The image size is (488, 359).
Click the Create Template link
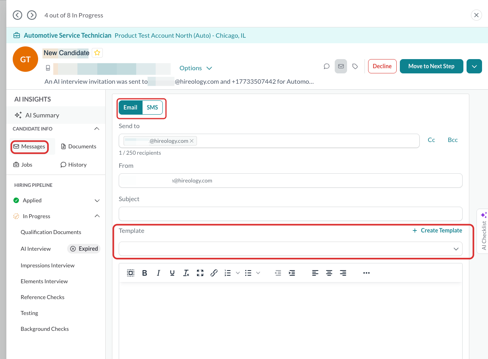click(x=437, y=230)
